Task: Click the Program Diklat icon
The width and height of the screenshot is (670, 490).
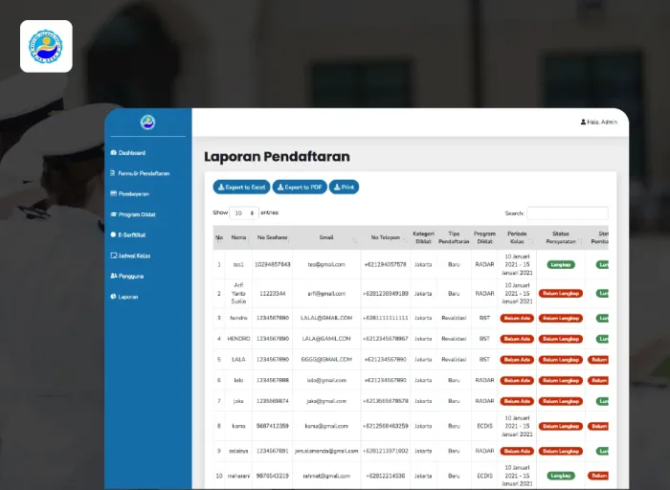Action: (113, 214)
